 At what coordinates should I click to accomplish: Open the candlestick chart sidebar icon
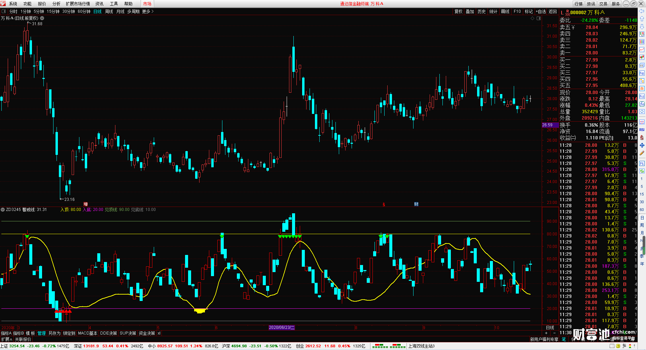click(642, 57)
